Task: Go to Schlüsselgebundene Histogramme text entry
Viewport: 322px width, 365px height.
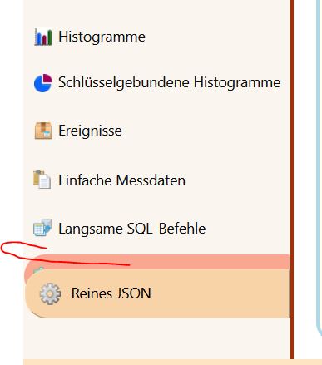Action: 170,82
